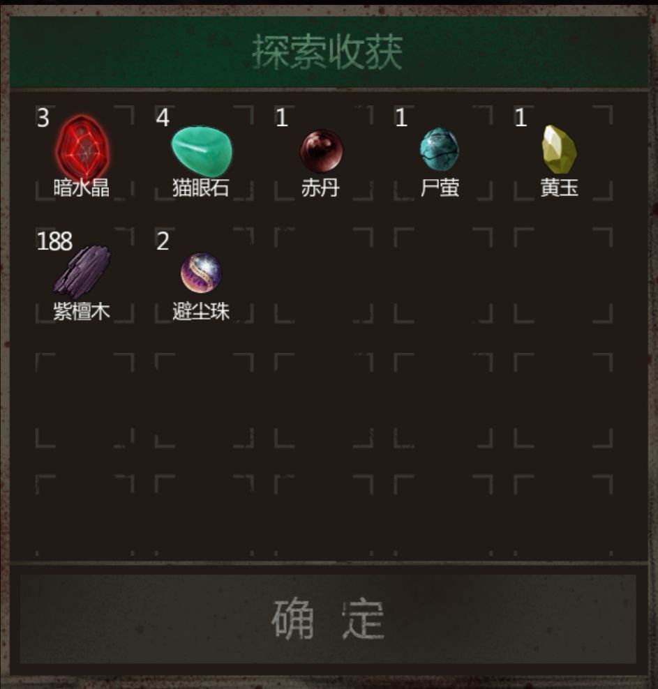Screen dimensions: 658x689
Task: Click the empty slot right of 避尘珠
Action: click(324, 275)
